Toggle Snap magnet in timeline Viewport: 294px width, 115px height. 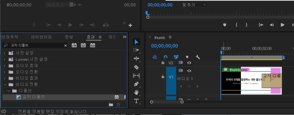(x=165, y=57)
